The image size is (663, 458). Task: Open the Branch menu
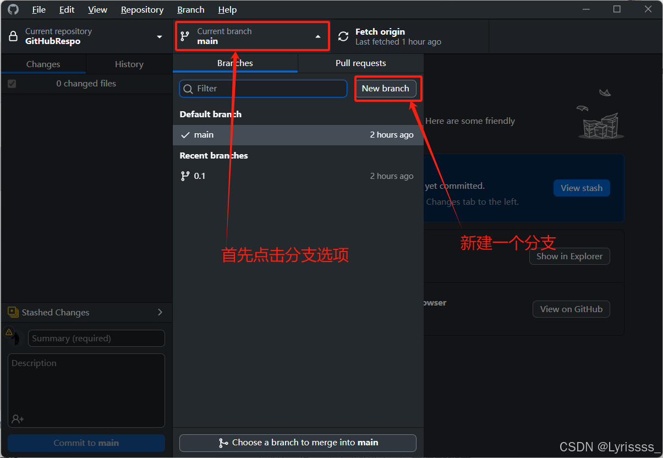click(191, 10)
